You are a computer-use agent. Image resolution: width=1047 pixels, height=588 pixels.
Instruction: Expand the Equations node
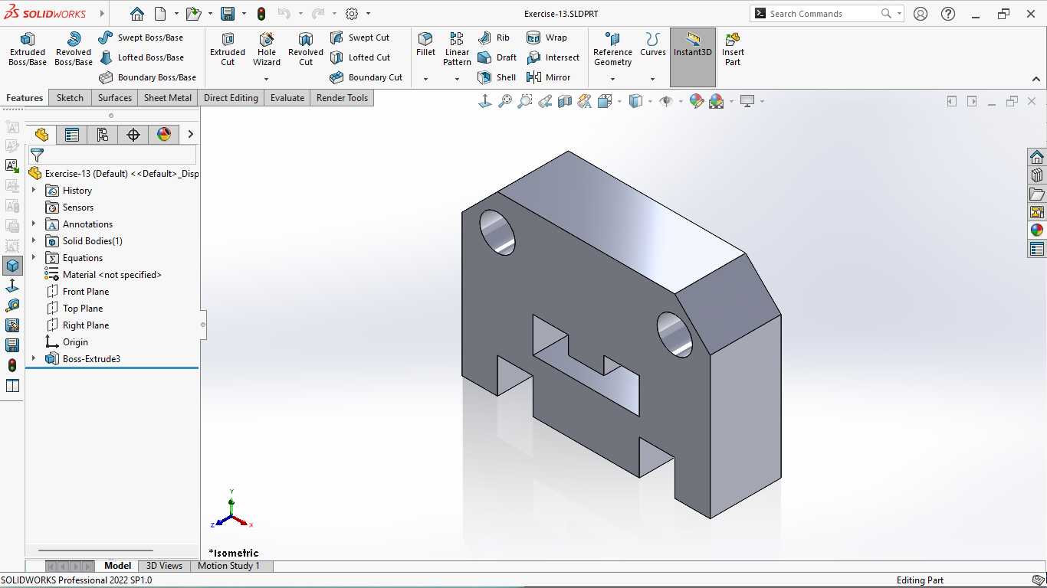34,258
